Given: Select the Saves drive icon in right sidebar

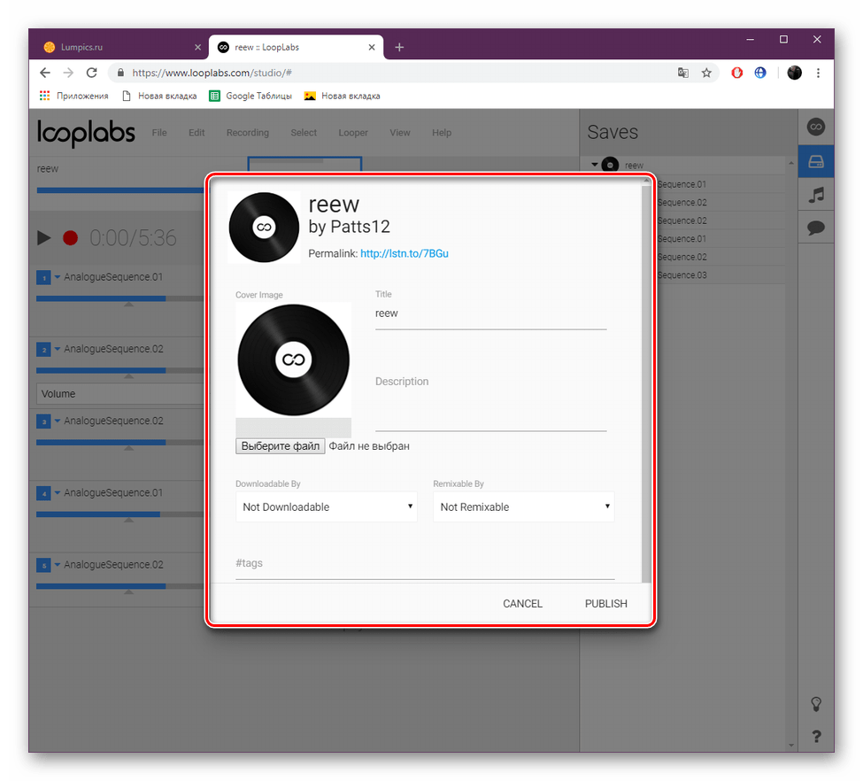Looking at the screenshot, I should click(x=815, y=161).
